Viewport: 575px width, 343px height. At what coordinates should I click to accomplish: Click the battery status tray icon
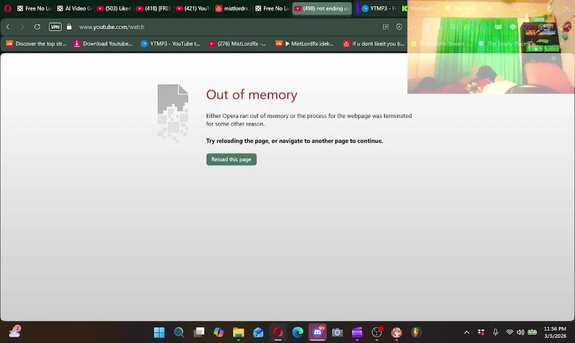point(532,333)
